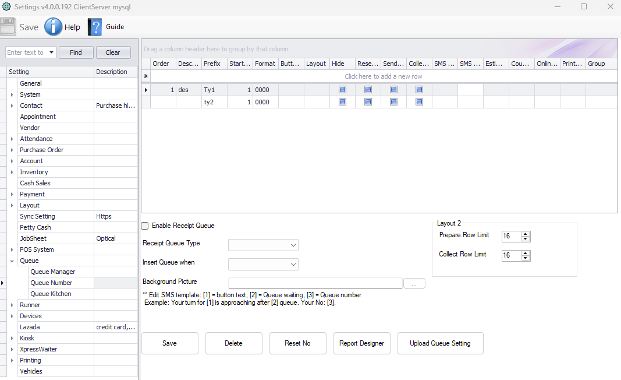
Task: Open the Receipt Queue Type dropdown
Action: pos(293,245)
